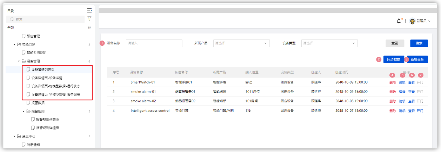Viewport: 441px width, 152px height.
Task: Collapse the 智能监测 folder
Action: pyautogui.click(x=15, y=44)
